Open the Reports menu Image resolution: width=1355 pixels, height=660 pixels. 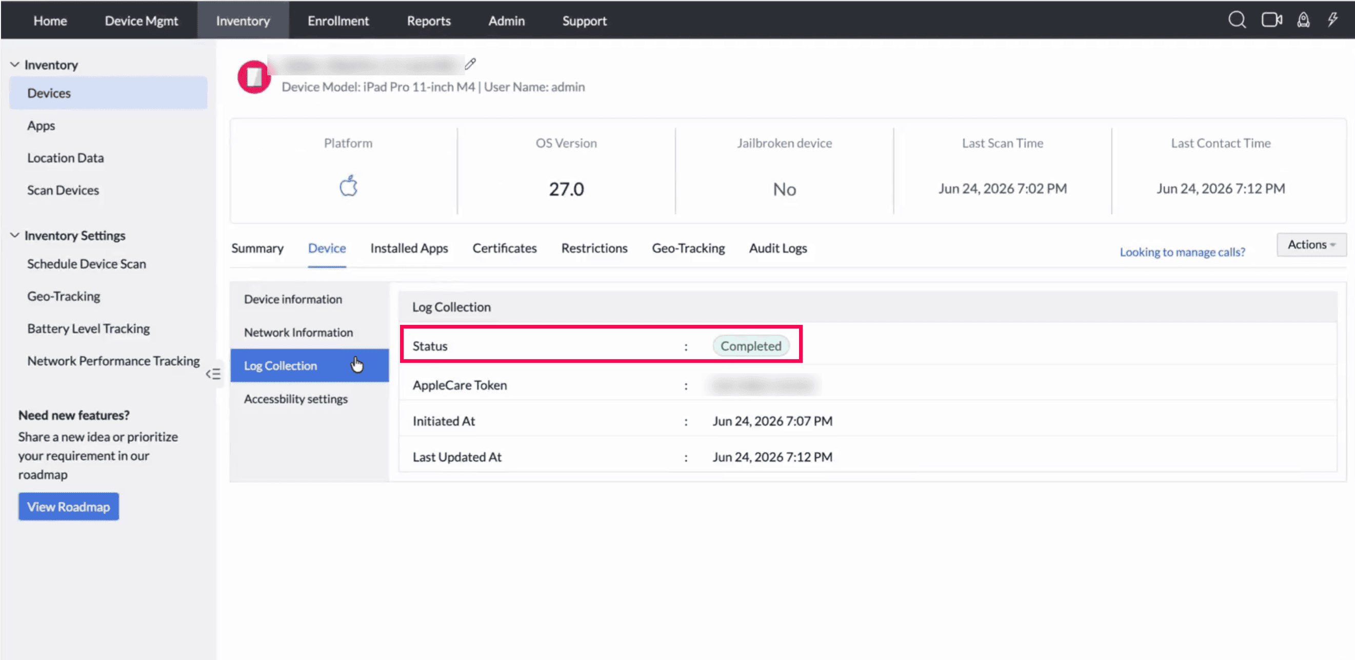(428, 20)
